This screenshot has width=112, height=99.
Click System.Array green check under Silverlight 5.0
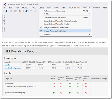78,84
